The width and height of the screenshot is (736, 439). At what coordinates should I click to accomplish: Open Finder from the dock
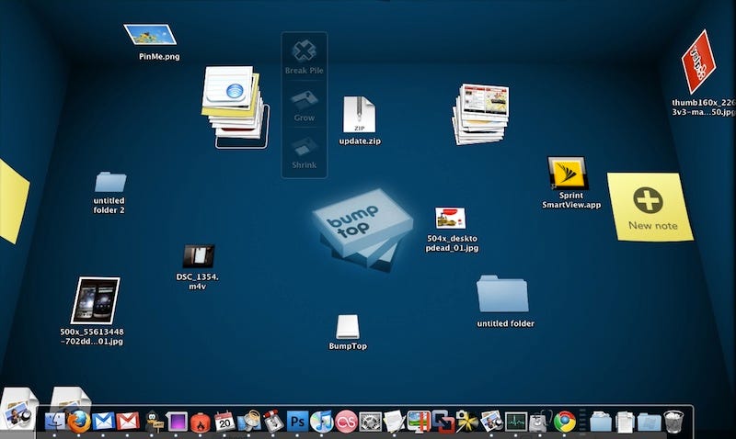tap(55, 421)
